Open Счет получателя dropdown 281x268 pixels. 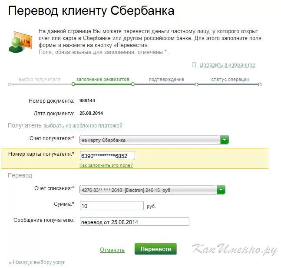pyautogui.click(x=154, y=140)
